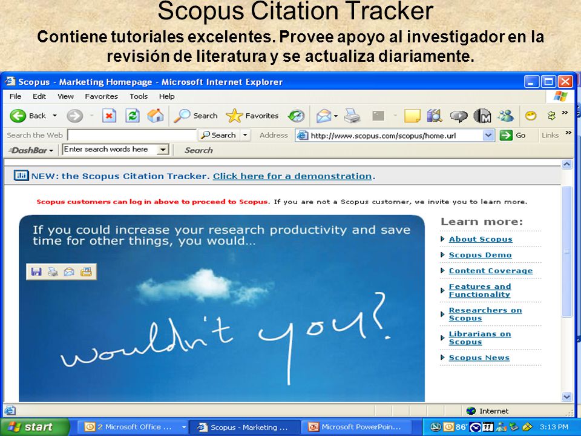Screen dimensions: 581x436
Task: Click in the Search the Web input field
Action: tap(132, 135)
